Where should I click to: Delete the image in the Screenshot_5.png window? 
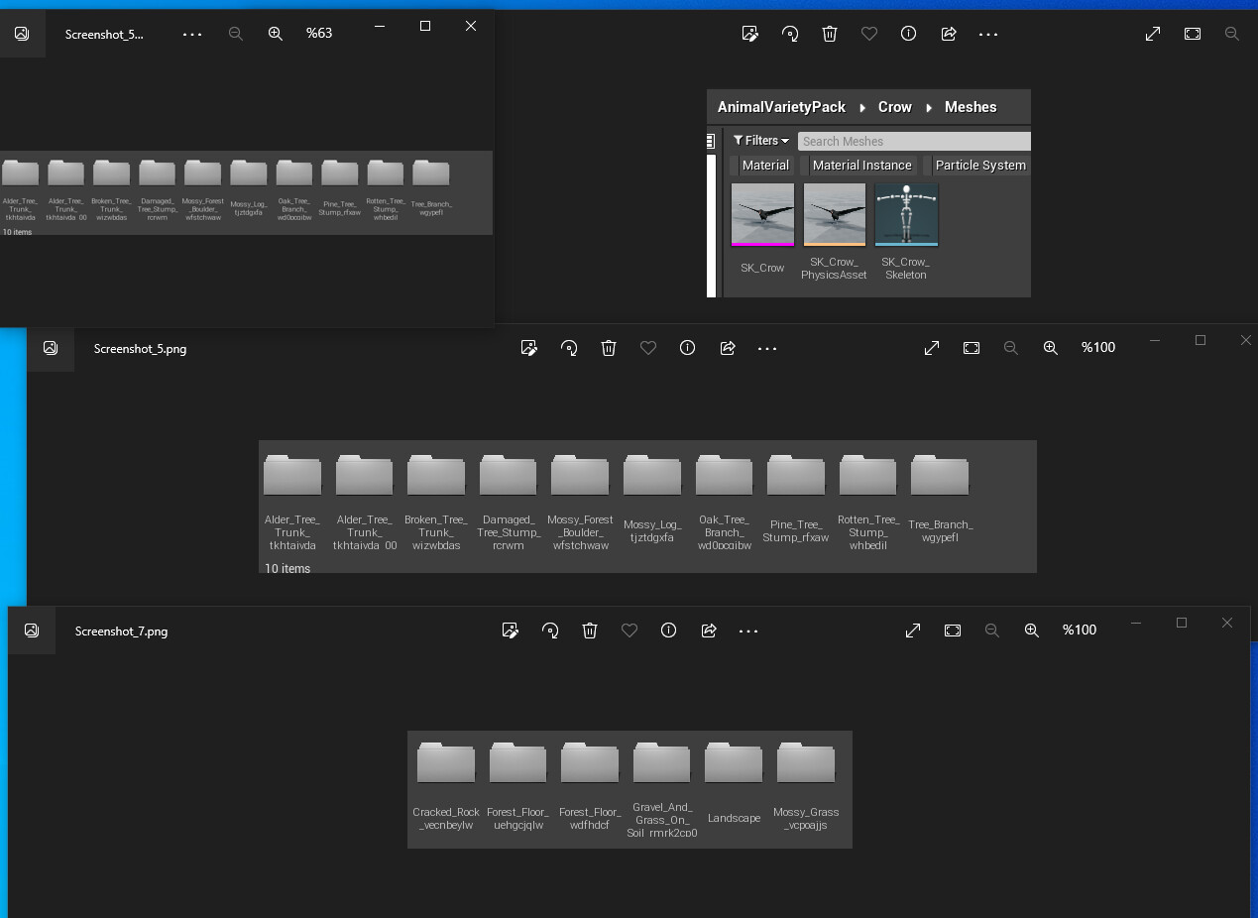609,348
